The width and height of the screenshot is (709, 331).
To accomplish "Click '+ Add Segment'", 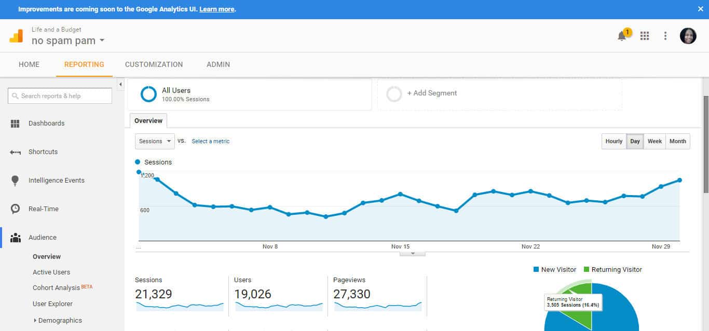I will [x=432, y=93].
